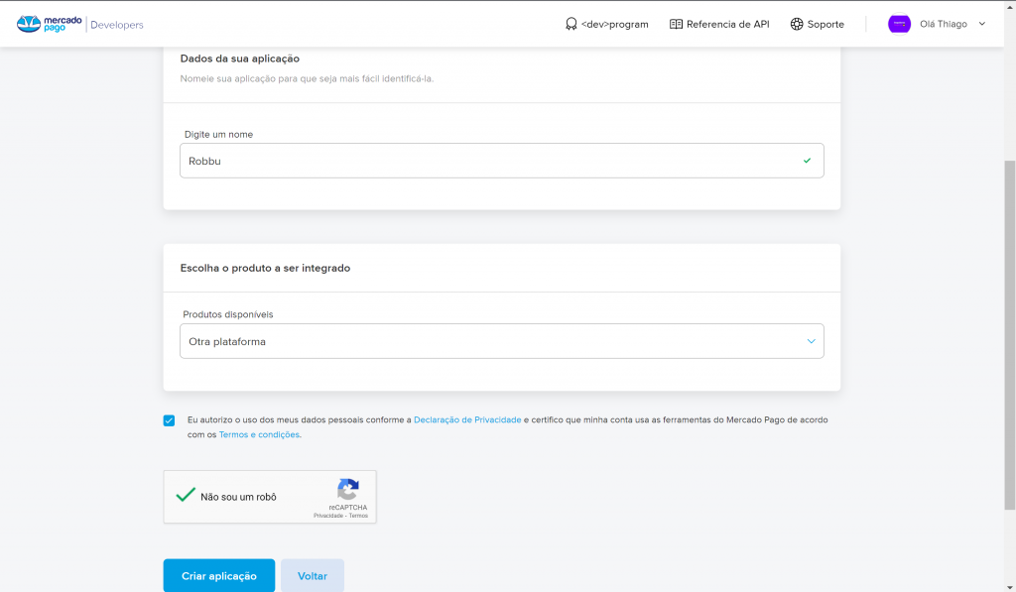The width and height of the screenshot is (1016, 592).
Task: Click the dev program badge icon
Action: [x=571, y=24]
